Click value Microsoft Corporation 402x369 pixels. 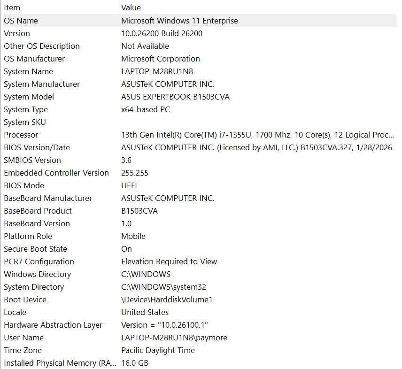click(x=161, y=59)
